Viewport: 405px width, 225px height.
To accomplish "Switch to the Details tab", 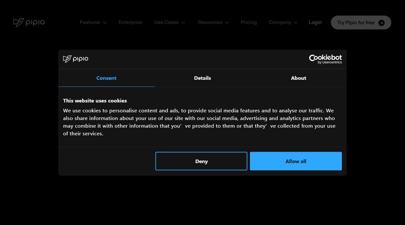I will 202,78.
